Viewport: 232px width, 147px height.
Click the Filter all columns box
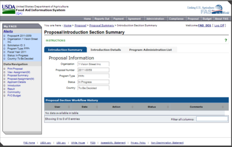[x=212, y=119]
